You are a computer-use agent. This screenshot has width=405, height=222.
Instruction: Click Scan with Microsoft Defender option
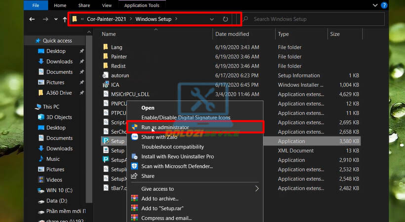pos(177,166)
